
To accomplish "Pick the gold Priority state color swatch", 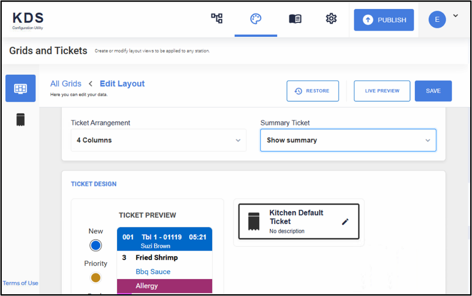I will pyautogui.click(x=96, y=278).
